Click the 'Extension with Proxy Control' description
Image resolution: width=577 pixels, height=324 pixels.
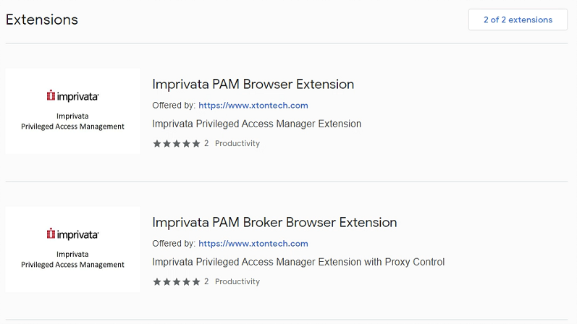[x=298, y=262]
